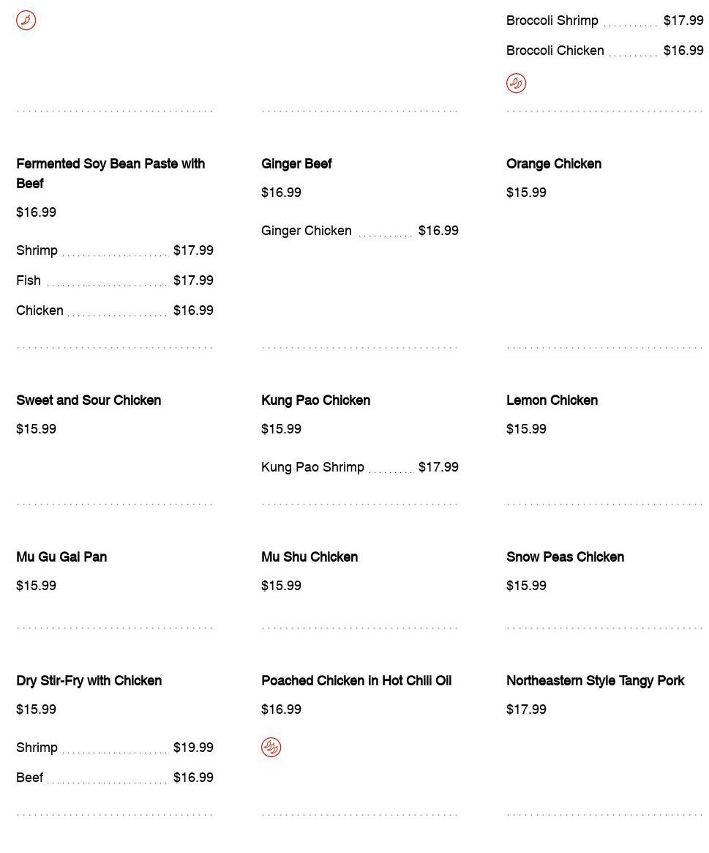Pick the Kung Pao Shrimp option
709x853 pixels.
(x=312, y=467)
